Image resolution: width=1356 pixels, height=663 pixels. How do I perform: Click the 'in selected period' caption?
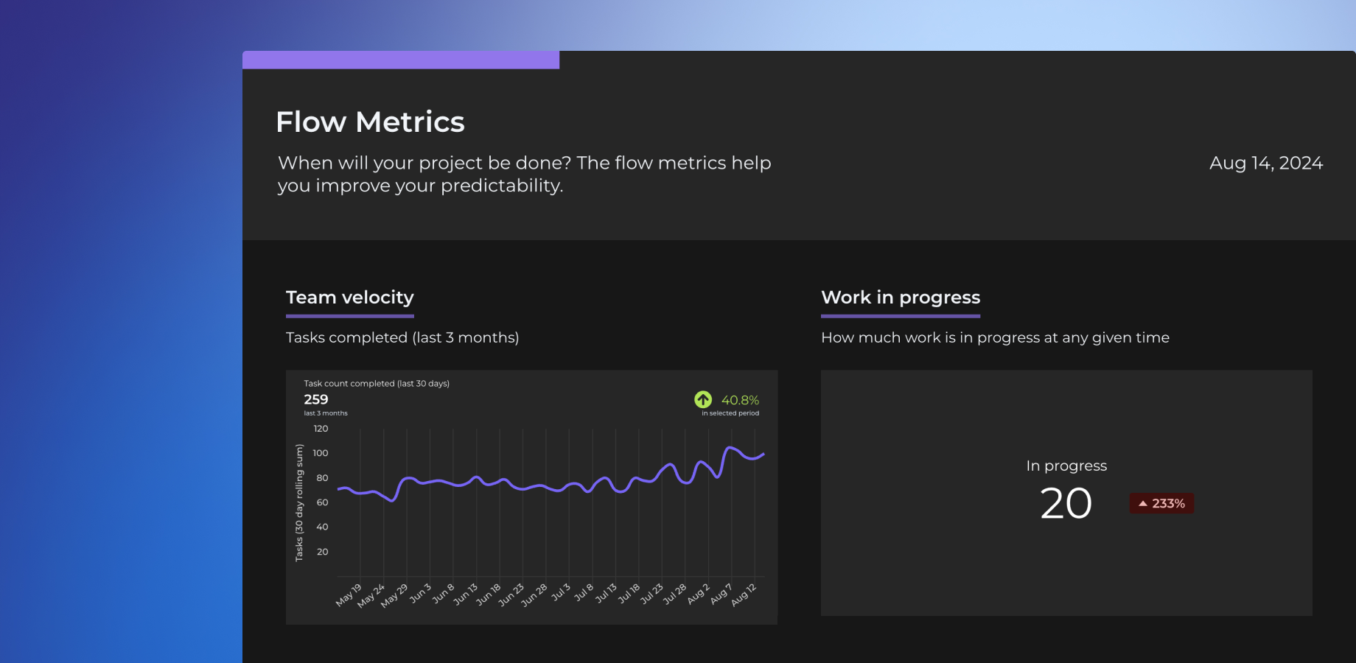[730, 413]
